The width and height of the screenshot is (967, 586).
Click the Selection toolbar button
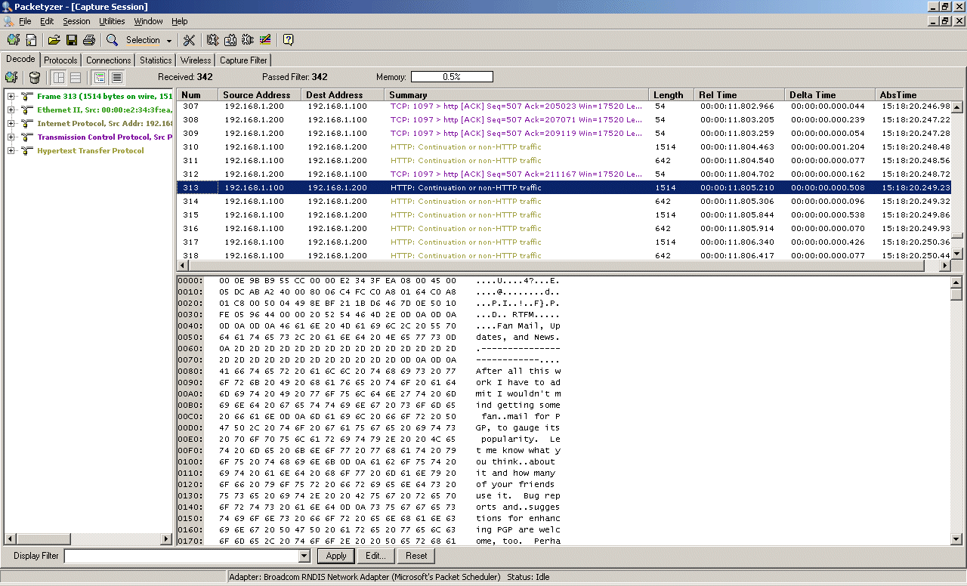(x=143, y=41)
